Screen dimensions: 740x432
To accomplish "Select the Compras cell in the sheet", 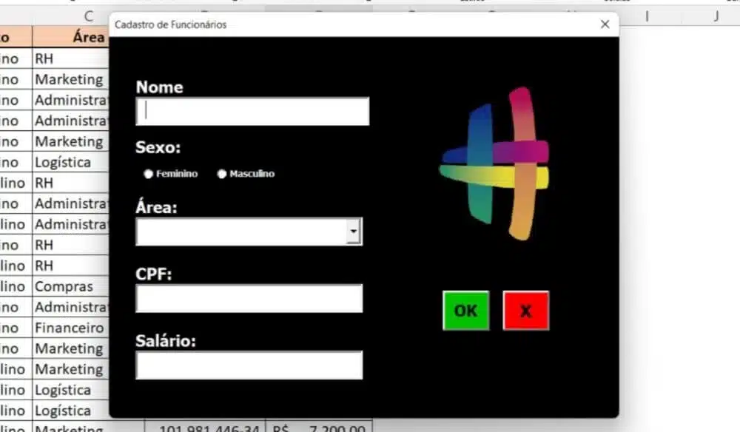I will 71,286.
